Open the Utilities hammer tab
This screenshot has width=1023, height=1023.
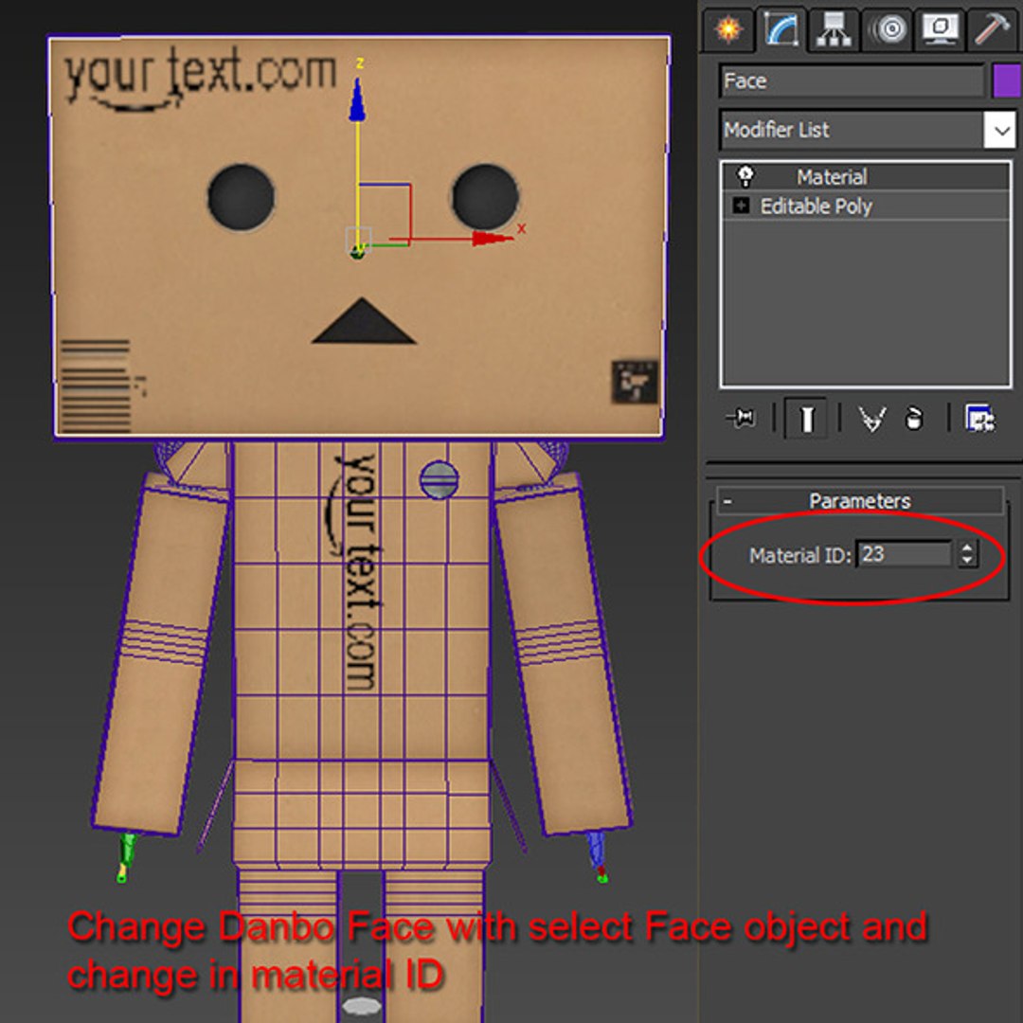(x=994, y=29)
